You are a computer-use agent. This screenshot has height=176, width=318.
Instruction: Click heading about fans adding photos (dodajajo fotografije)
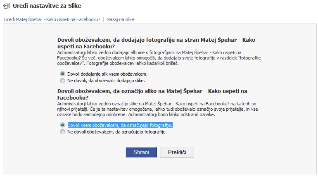tap(156, 43)
